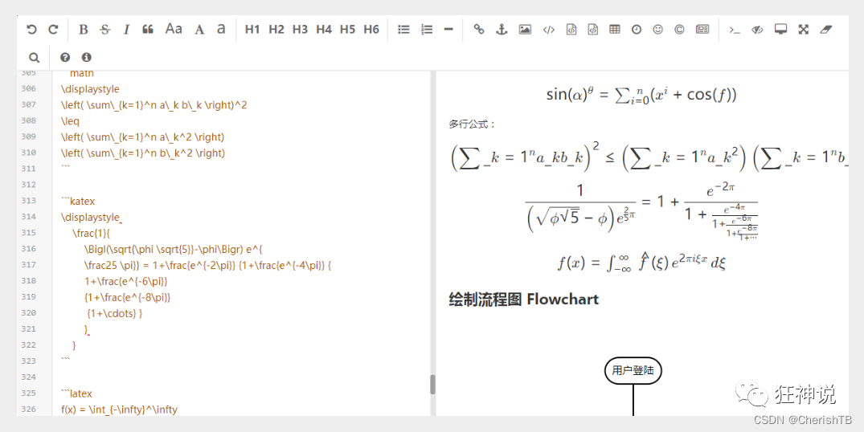The height and width of the screenshot is (432, 864).
Task: Click the ```katex text on line 313
Action: pyautogui.click(x=78, y=202)
